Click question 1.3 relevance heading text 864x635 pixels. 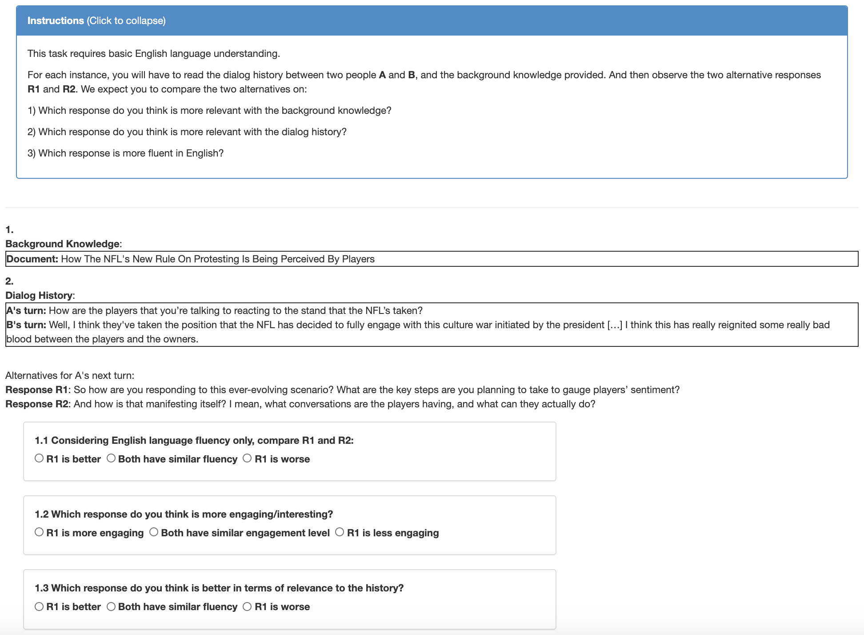coord(219,588)
